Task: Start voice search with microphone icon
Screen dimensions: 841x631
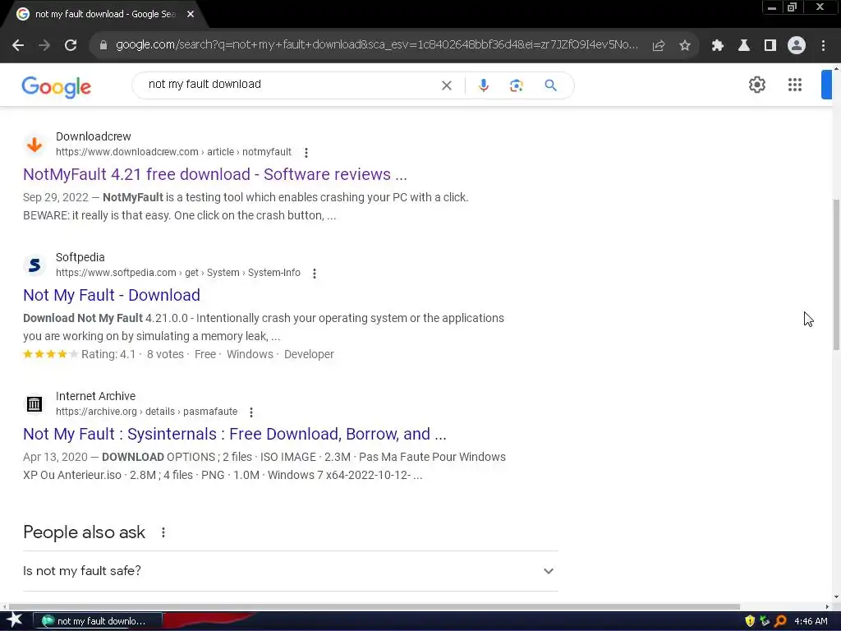Action: [x=483, y=85]
